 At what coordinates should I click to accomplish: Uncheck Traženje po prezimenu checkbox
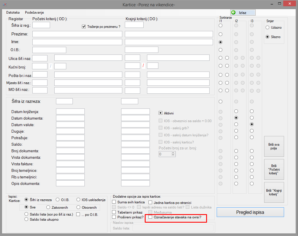click(84, 26)
